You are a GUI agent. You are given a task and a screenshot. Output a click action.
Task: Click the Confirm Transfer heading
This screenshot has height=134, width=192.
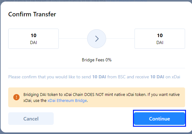tap(32, 14)
